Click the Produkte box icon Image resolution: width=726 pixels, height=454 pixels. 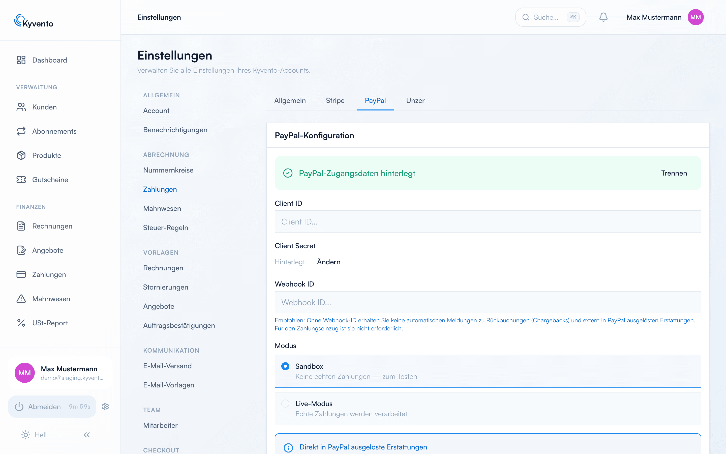[x=21, y=155]
